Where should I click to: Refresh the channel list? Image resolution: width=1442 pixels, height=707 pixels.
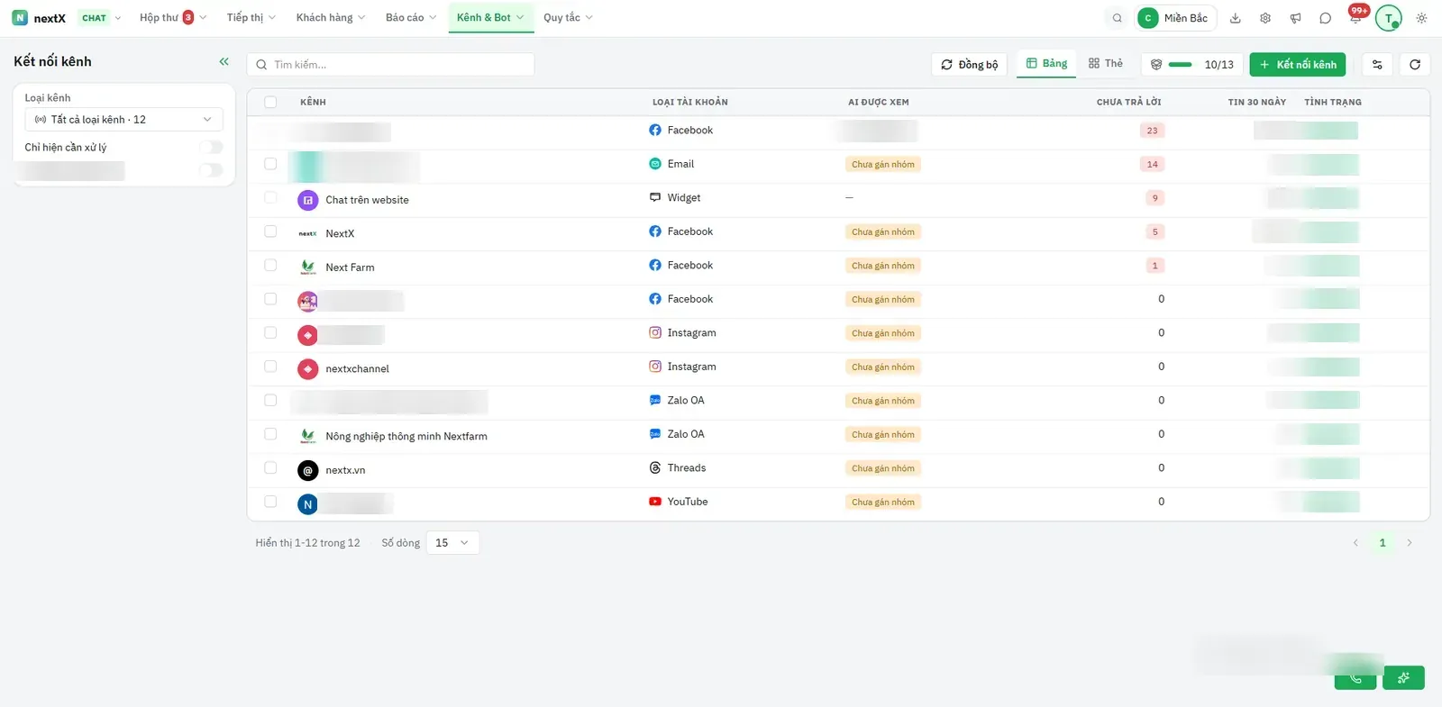tap(1415, 65)
